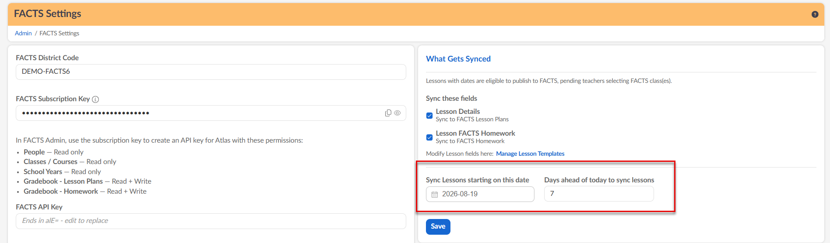Viewport: 830px width, 243px height.
Task: Select the Sync Lessons starting date field
Action: coord(480,194)
